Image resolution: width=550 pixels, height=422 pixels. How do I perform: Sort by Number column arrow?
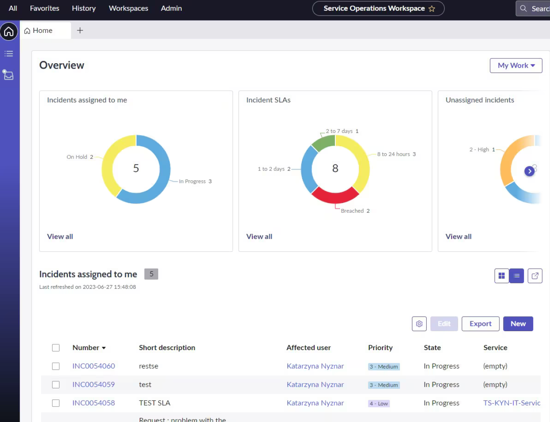click(104, 348)
